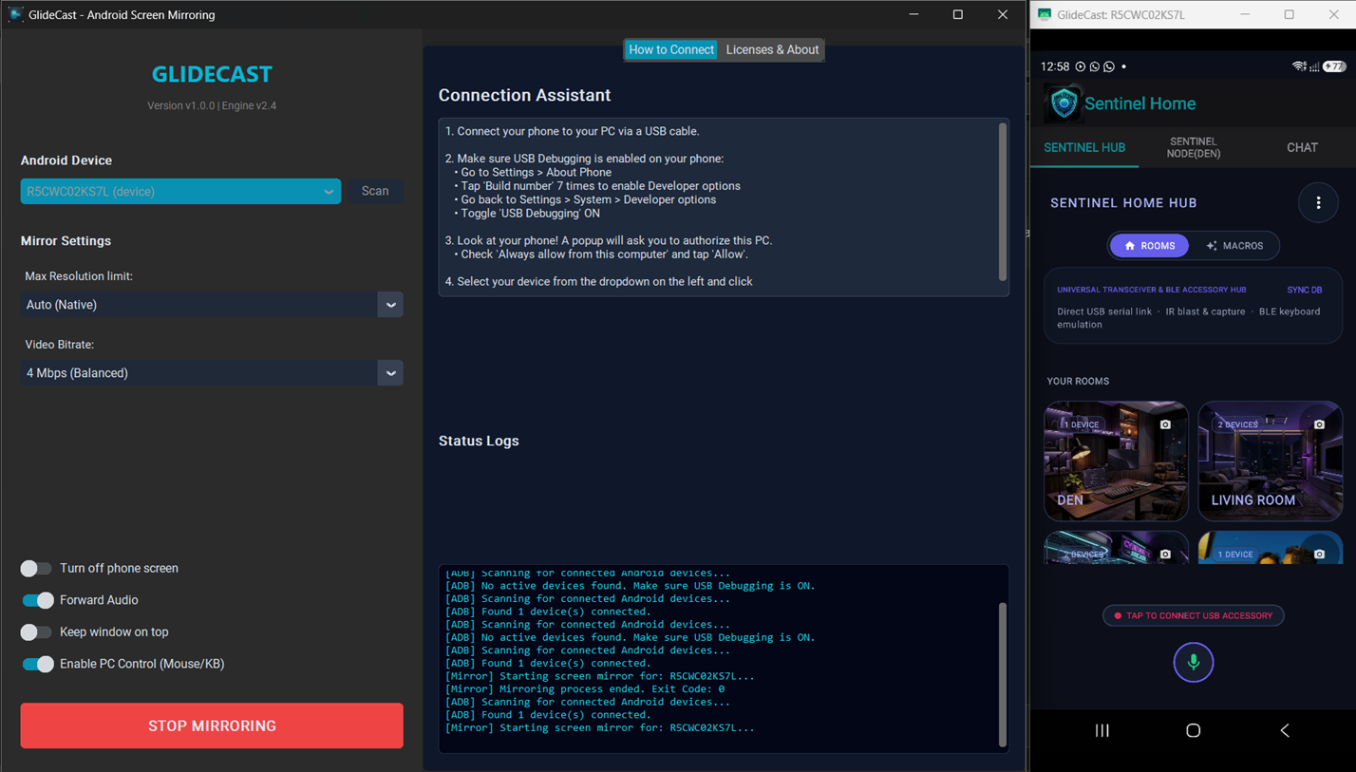Tap the media play notification icon in the phone status bar

[x=1080, y=66]
